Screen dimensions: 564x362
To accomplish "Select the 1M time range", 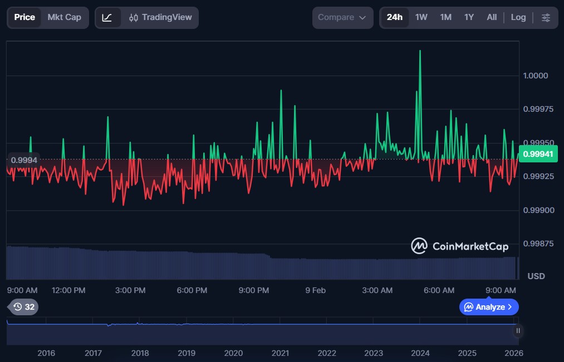I will tap(445, 18).
